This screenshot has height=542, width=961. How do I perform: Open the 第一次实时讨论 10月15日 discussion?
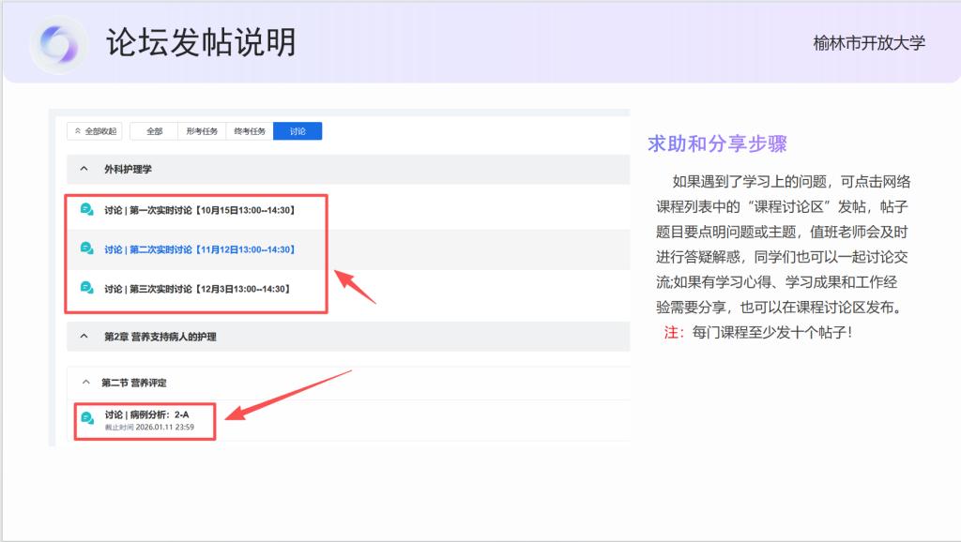click(200, 210)
